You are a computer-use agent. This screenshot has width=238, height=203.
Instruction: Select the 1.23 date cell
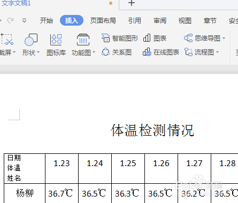[62, 168]
